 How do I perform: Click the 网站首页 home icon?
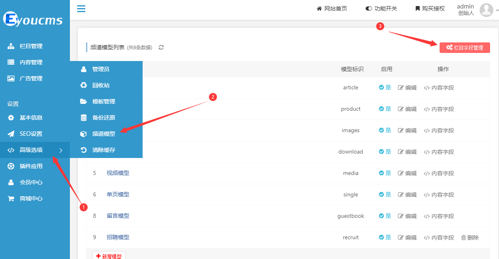point(319,8)
